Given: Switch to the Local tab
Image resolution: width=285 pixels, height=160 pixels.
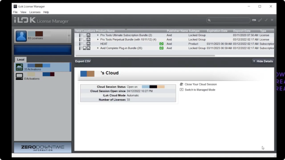Looking at the screenshot, I should pyautogui.click(x=21, y=60).
